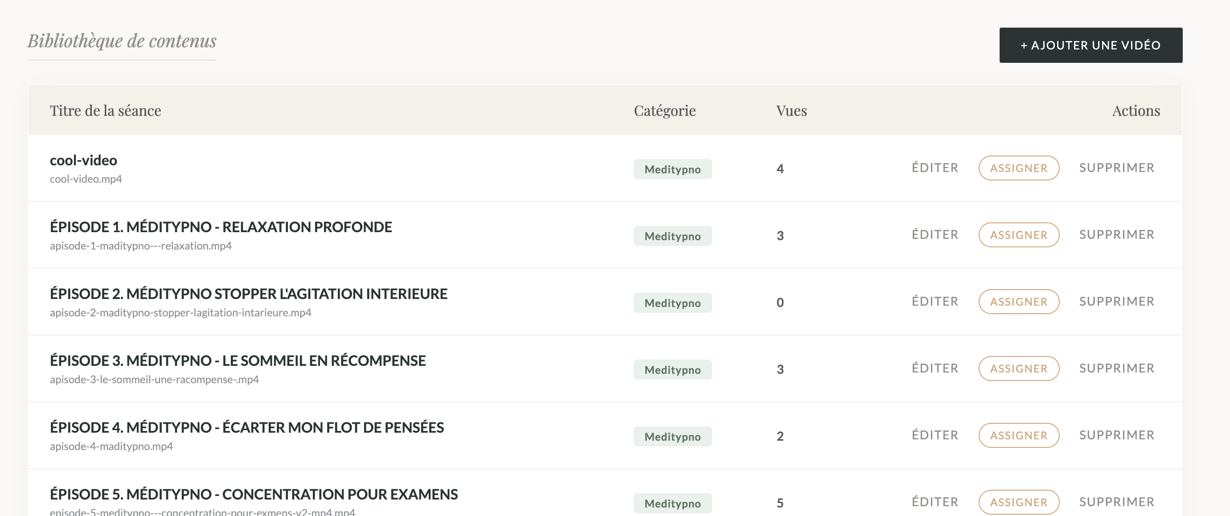This screenshot has width=1230, height=516.
Task: Select the Titre de la séance column header
Action: 106,111
